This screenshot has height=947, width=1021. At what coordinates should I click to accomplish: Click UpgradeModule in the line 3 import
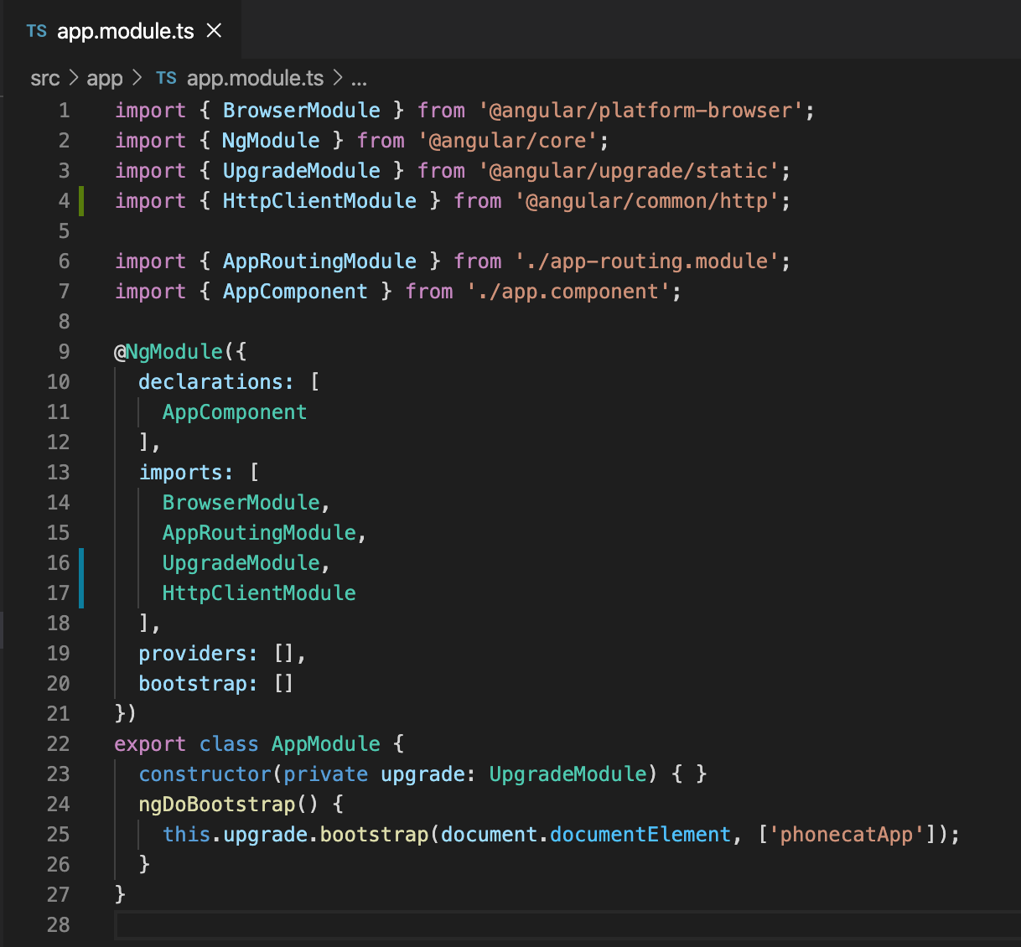coord(302,171)
